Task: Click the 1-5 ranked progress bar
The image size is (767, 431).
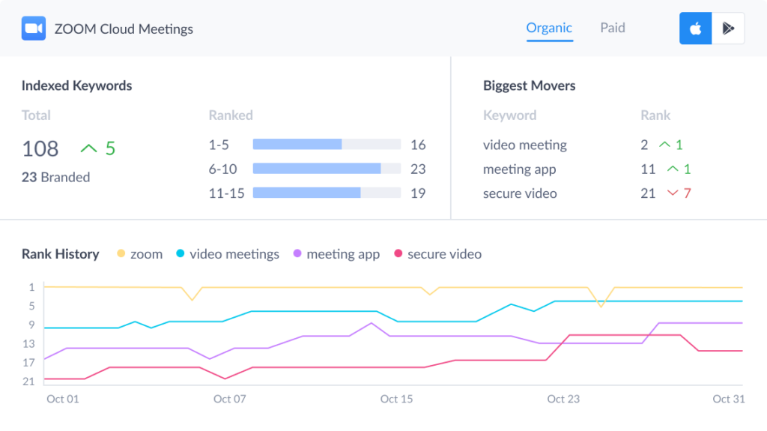Action: tap(327, 144)
